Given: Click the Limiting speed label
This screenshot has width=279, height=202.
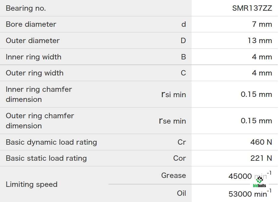Looking at the screenshot, I should tap(31, 184).
